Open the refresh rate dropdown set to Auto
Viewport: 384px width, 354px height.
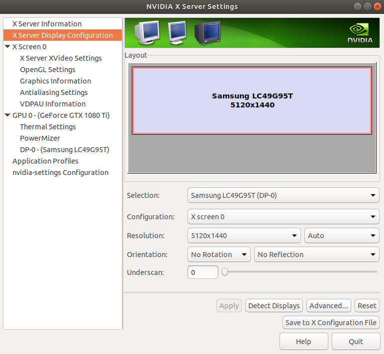click(342, 236)
